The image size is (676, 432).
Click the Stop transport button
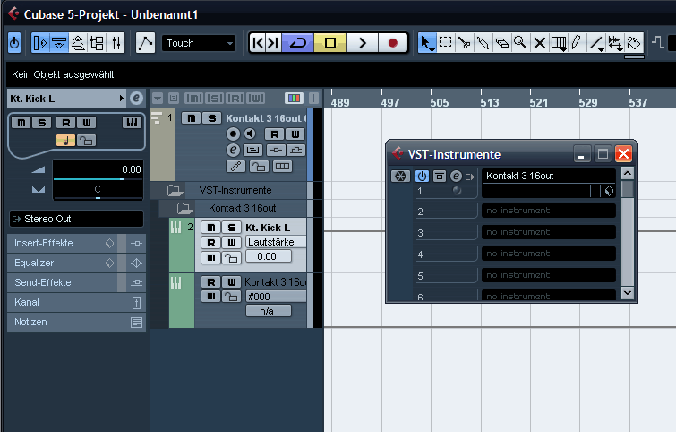330,43
